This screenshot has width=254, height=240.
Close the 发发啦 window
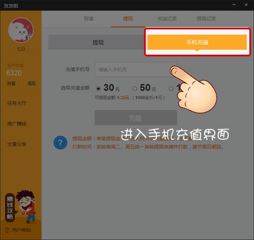click(246, 5)
